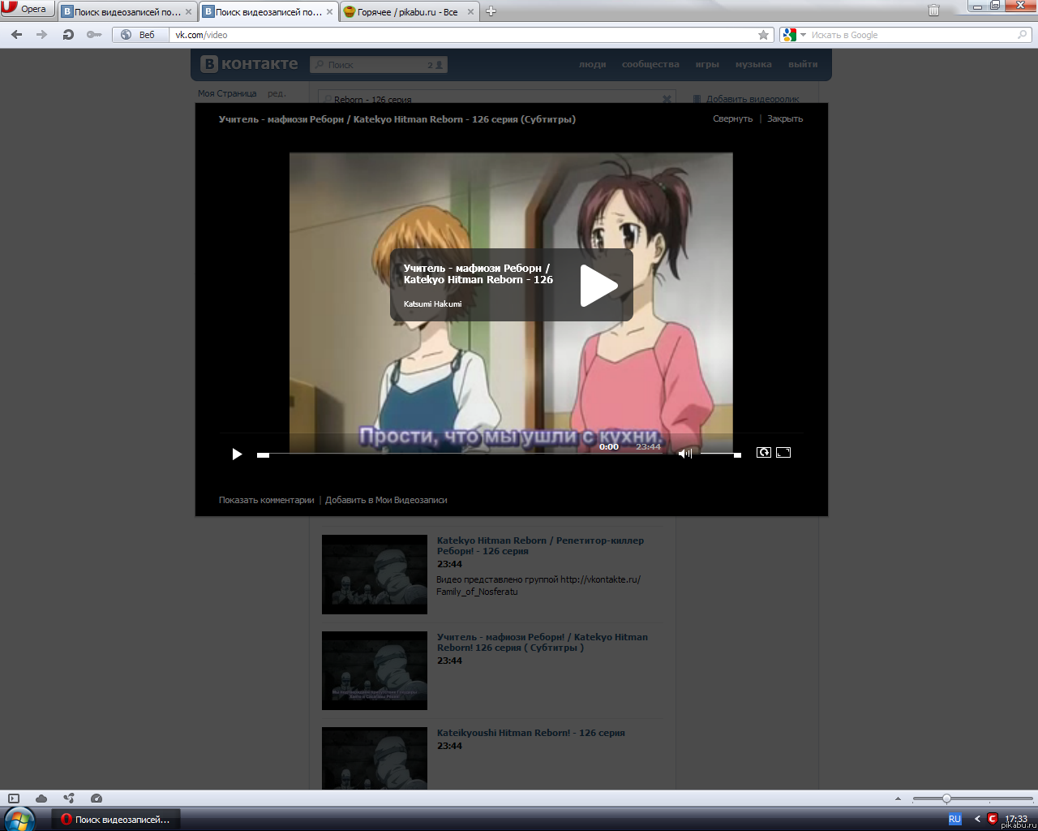Expand the zoom options arrow in status bar

point(898,799)
